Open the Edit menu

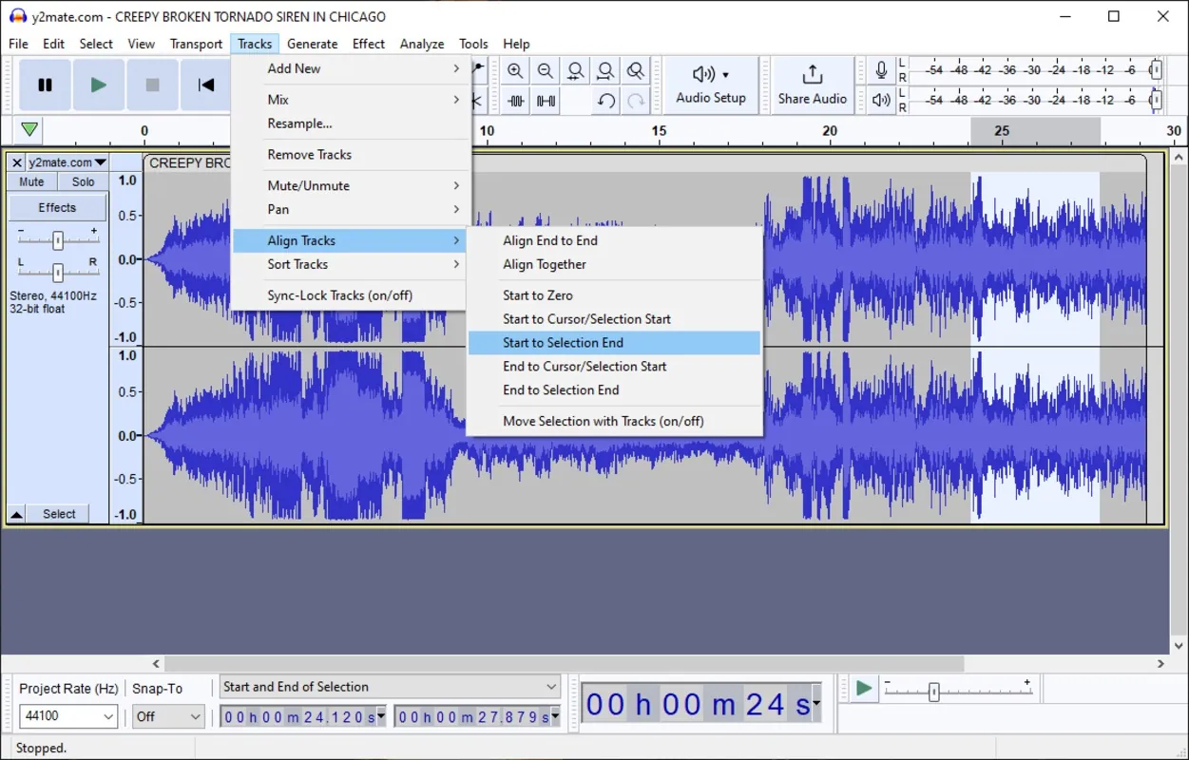pos(53,44)
